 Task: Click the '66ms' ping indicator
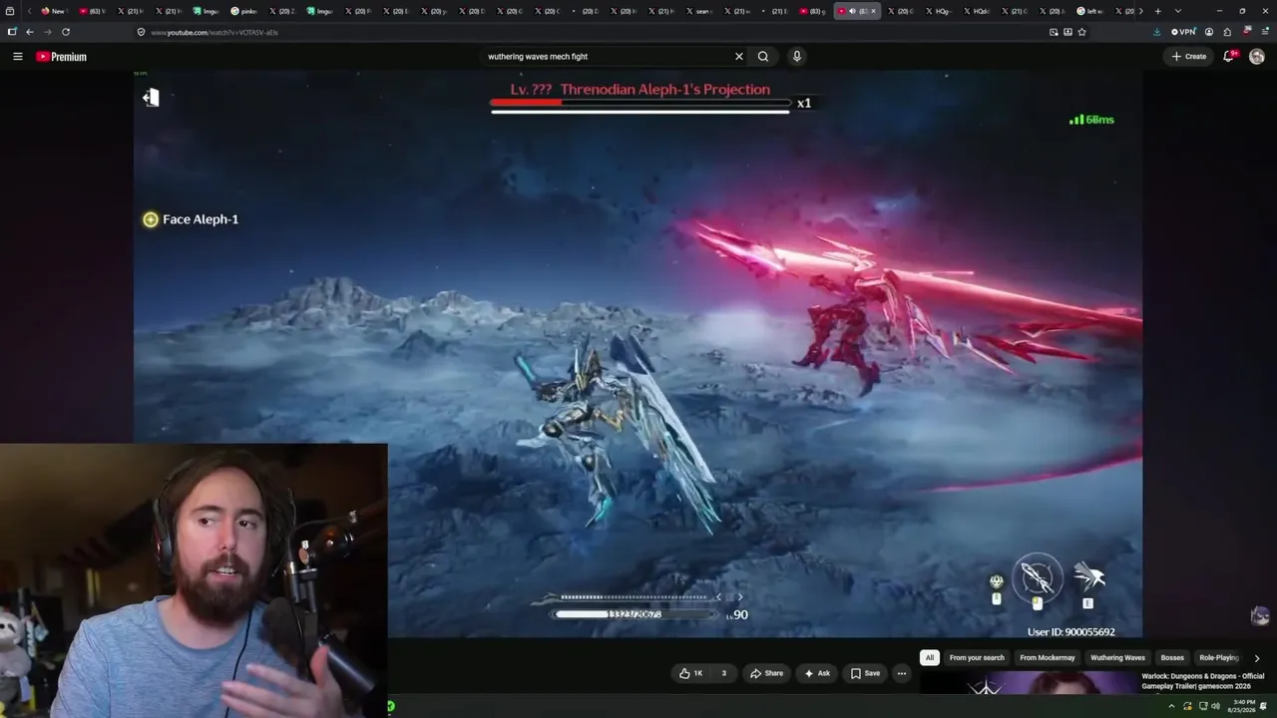(x=1091, y=120)
